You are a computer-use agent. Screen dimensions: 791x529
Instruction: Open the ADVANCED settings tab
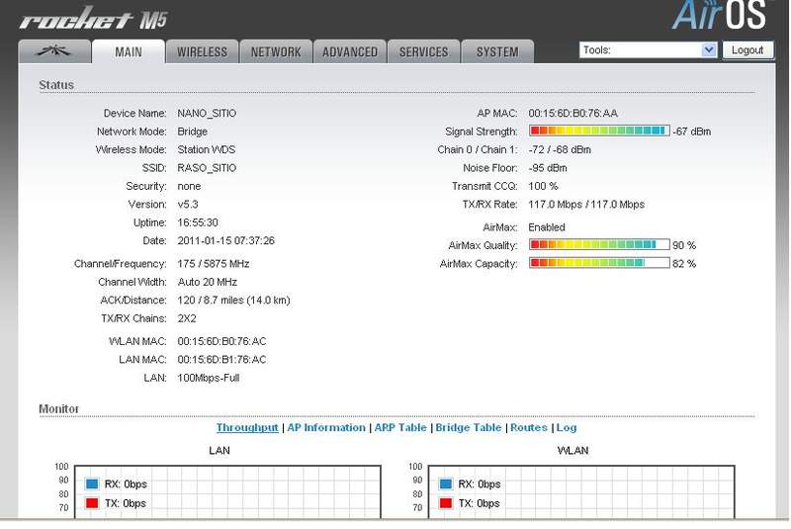pos(349,52)
